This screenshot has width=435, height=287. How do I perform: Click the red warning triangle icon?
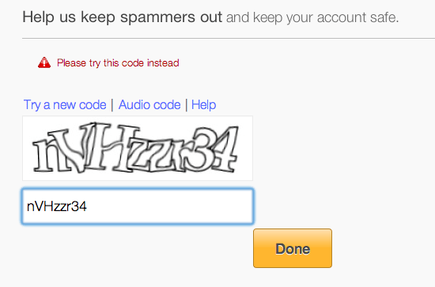[44, 62]
